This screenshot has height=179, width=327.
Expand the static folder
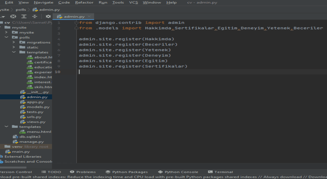(14, 47)
